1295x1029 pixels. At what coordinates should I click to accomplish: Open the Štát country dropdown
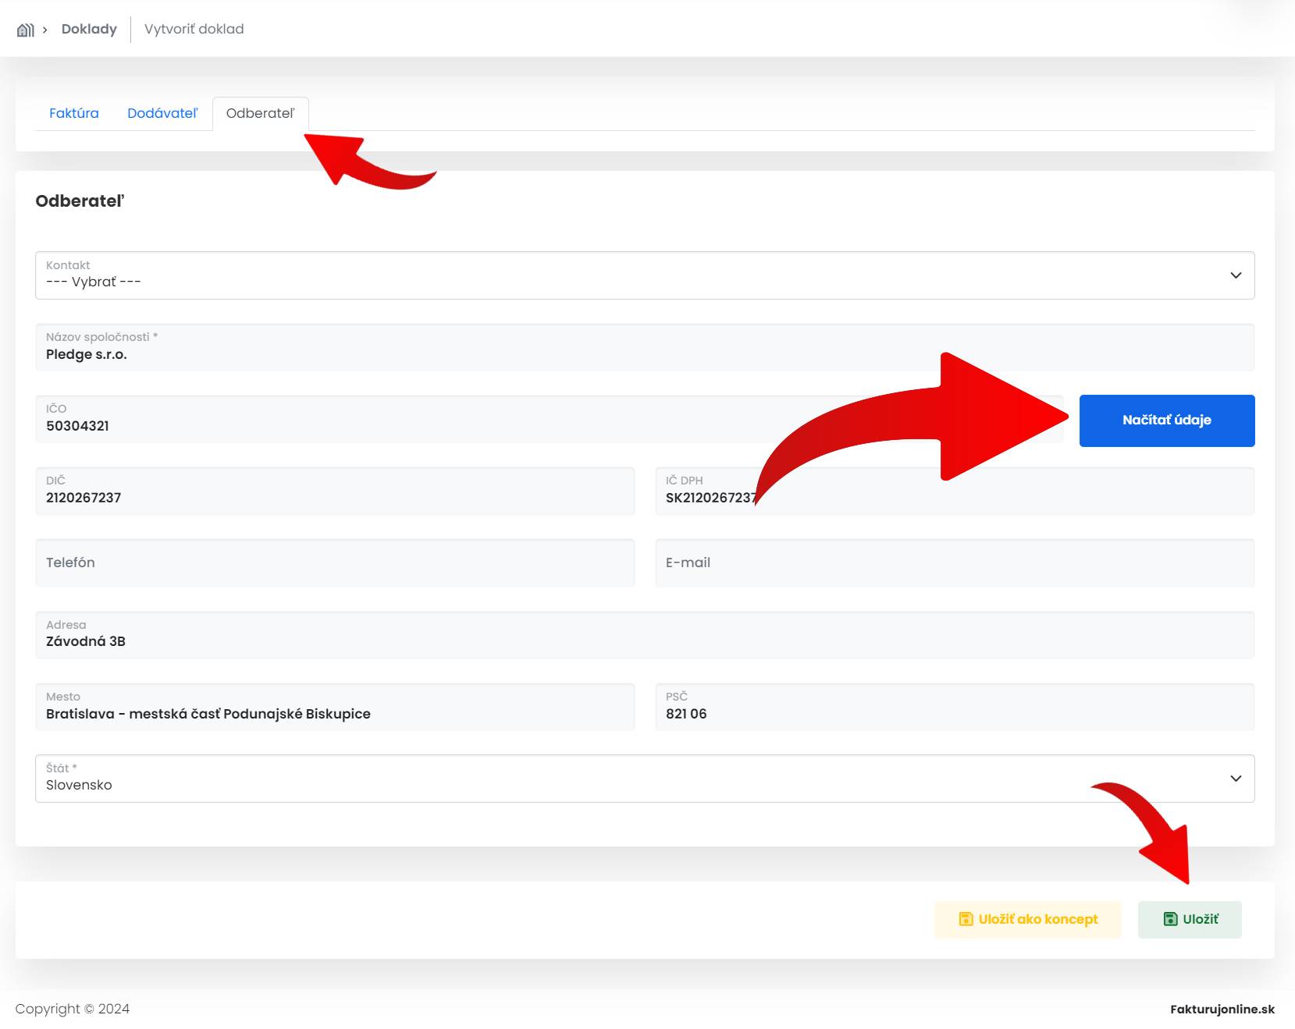coord(644,779)
